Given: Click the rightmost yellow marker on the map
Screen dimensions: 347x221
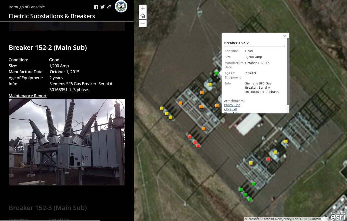Looking at the screenshot, I should click(286, 141).
